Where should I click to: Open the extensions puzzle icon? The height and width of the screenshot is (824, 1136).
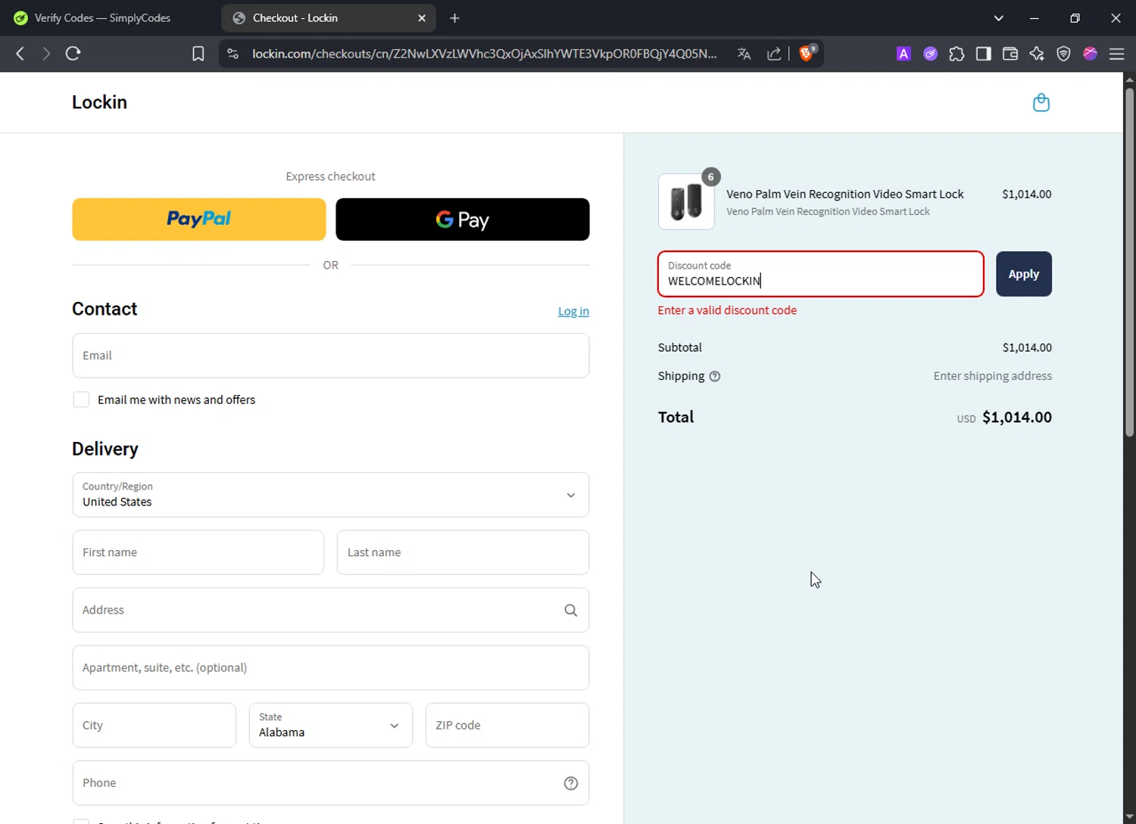(957, 54)
